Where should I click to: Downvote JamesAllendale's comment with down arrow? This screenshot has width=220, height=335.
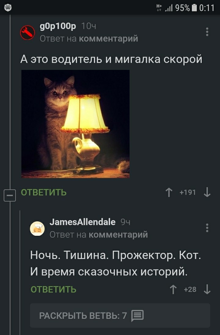pos(207,289)
